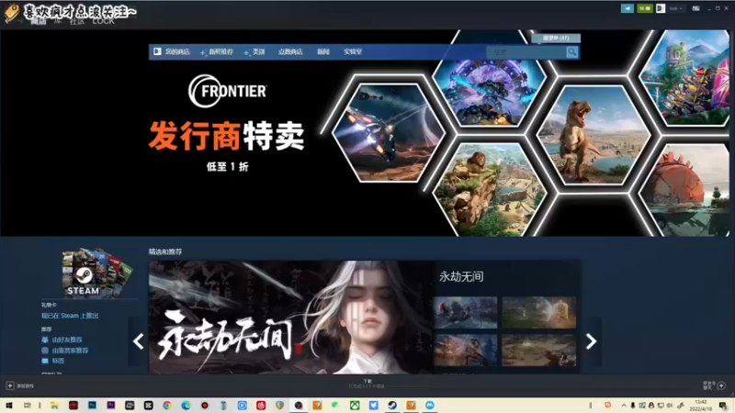Open Windows Start menu
The image size is (735, 413).
point(9,405)
